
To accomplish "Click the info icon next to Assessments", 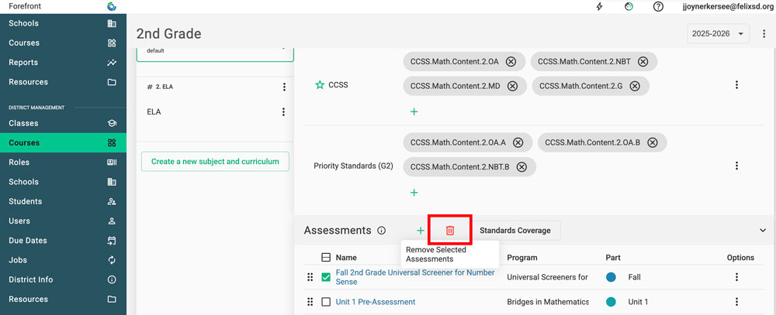I will coord(381,231).
